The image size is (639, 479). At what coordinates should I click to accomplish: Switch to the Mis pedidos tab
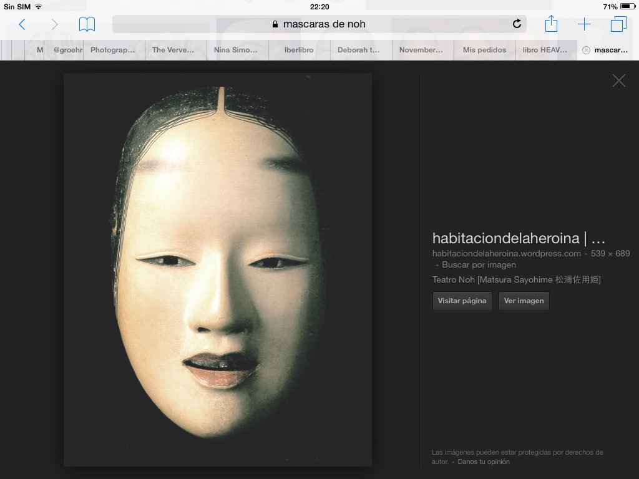point(484,50)
